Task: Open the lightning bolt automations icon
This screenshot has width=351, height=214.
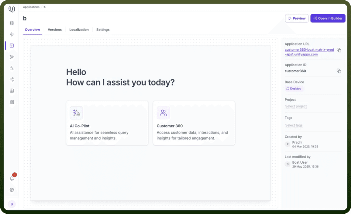Action: click(x=12, y=34)
